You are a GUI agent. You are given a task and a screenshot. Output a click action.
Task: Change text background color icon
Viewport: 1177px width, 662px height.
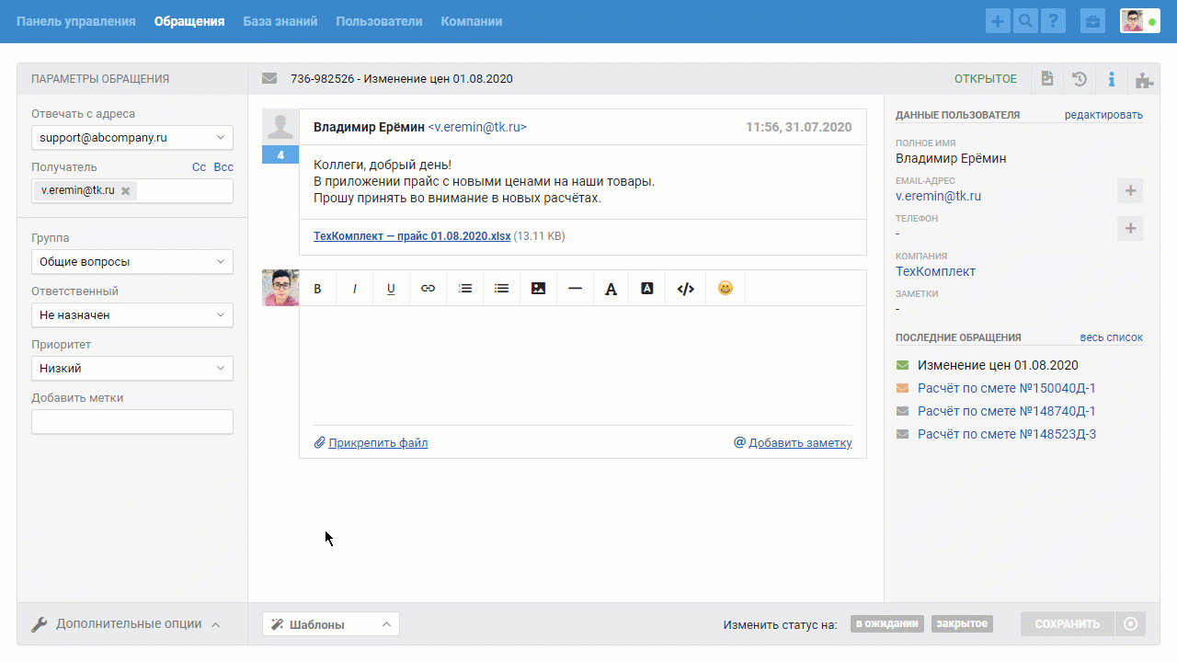click(x=647, y=288)
